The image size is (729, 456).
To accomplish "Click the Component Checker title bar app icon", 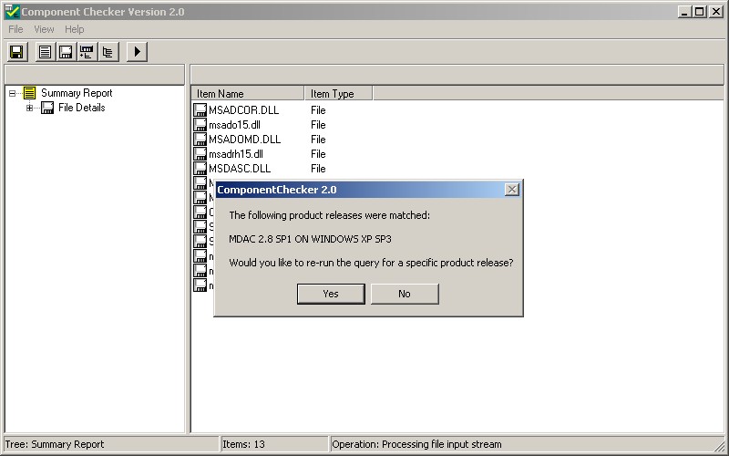I will tap(12, 12).
